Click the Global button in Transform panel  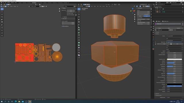(140, 16)
